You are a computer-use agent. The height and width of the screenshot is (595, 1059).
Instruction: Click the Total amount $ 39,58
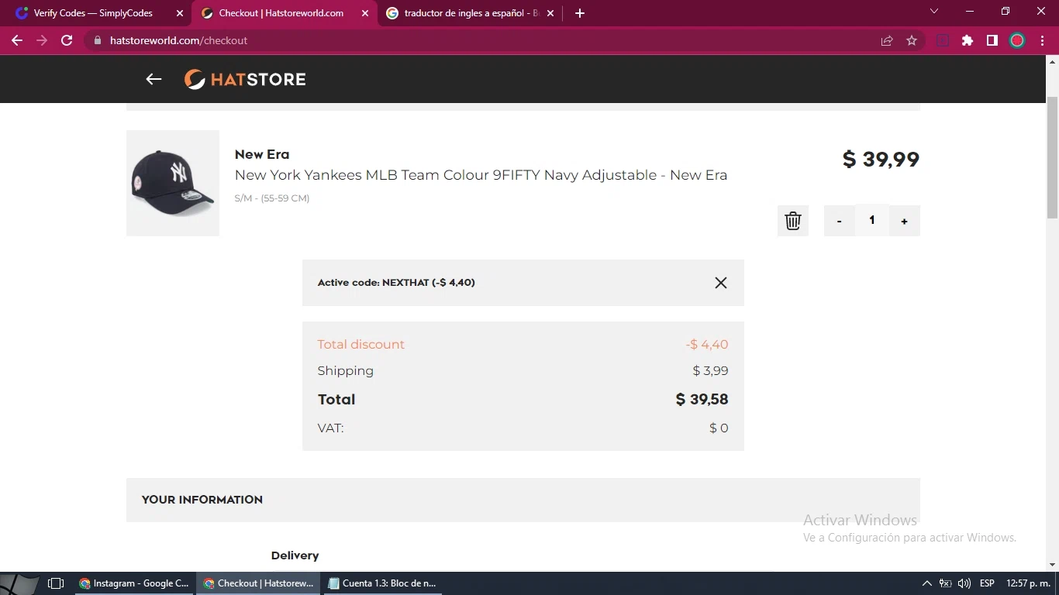coord(702,399)
